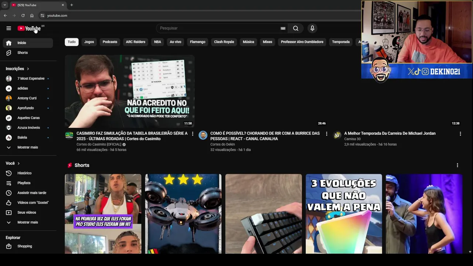Open Casimiro Faz Simulação video title
This screenshot has width=473, height=266.
pyautogui.click(x=132, y=136)
